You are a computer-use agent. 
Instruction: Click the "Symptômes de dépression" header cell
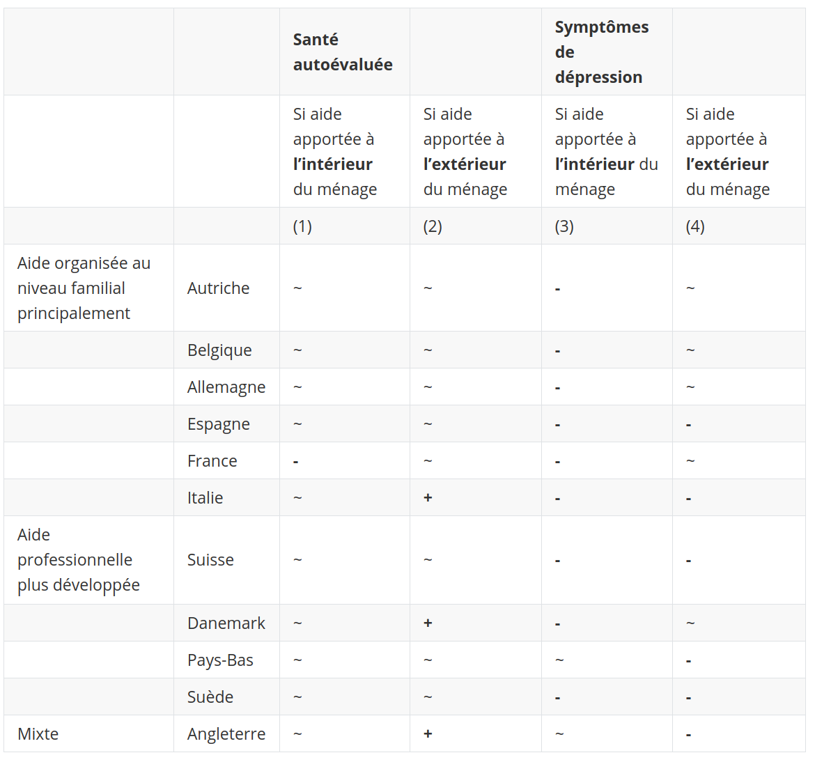coord(602,52)
